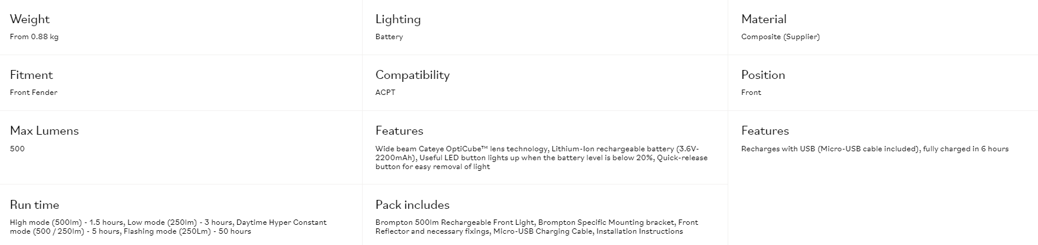Click the Pack includes heading
This screenshot has height=245, width=1038.
[412, 205]
